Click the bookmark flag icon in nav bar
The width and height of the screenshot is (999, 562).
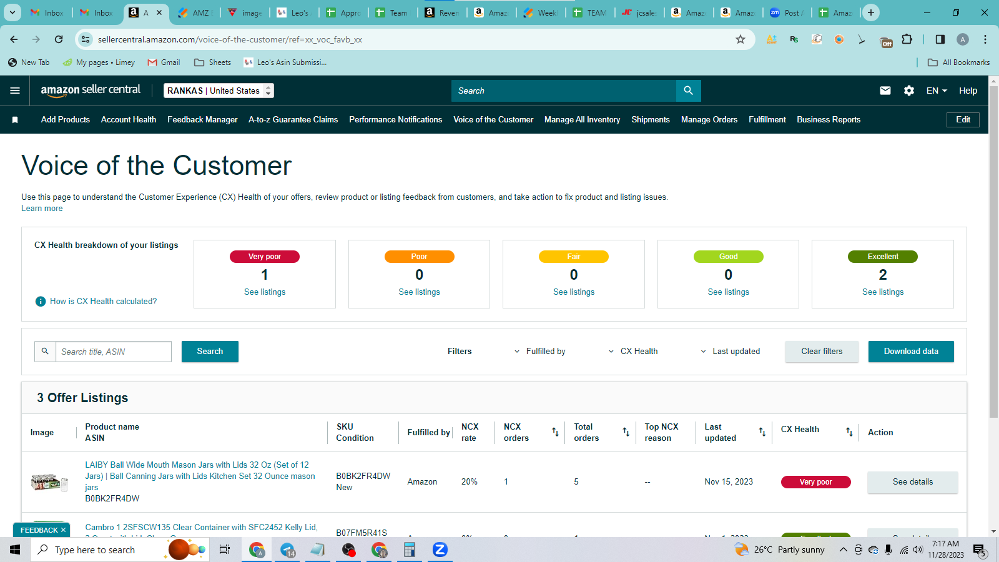click(15, 120)
